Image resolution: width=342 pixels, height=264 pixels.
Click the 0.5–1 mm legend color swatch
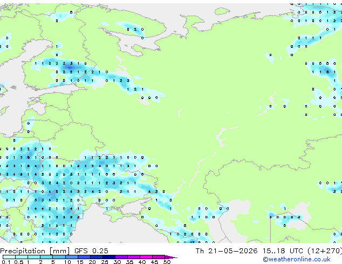(22, 257)
